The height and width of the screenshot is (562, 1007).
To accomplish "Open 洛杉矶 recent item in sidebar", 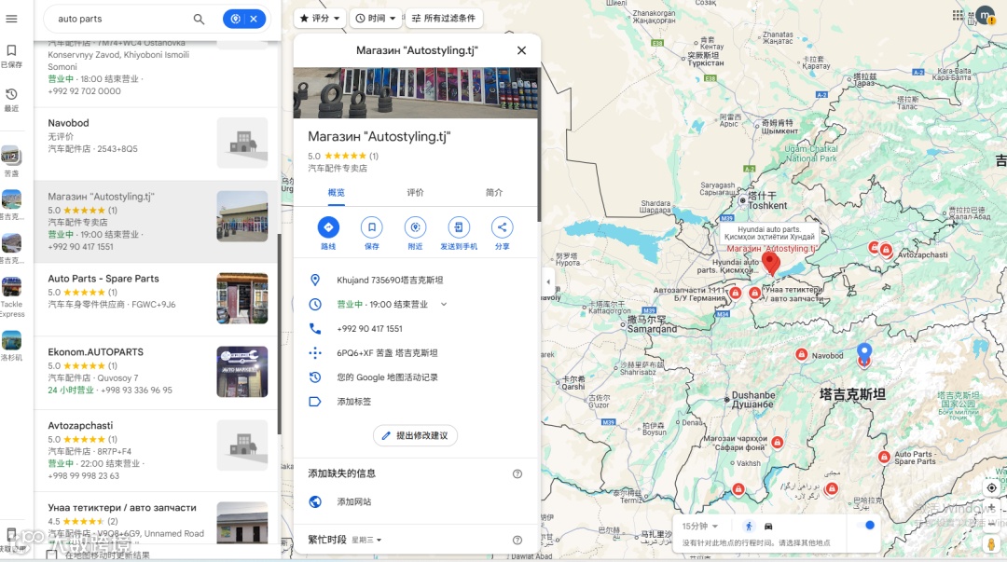I will [x=11, y=346].
